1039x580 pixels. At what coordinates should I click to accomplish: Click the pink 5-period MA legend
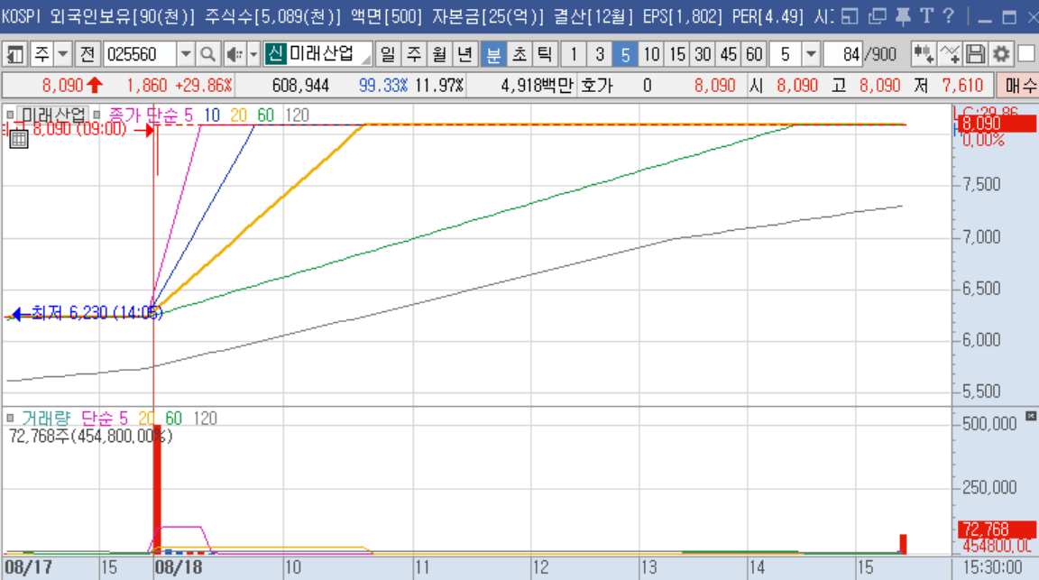(x=188, y=115)
